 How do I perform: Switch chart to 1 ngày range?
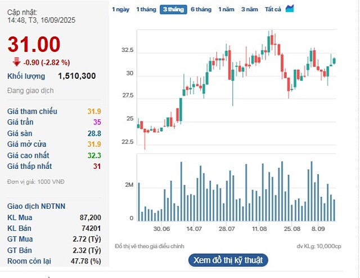coord(120,10)
